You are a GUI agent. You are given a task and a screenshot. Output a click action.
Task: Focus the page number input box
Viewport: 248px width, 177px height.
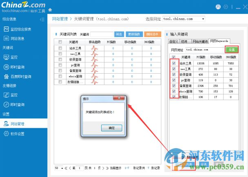pyautogui.click(x=80, y=168)
